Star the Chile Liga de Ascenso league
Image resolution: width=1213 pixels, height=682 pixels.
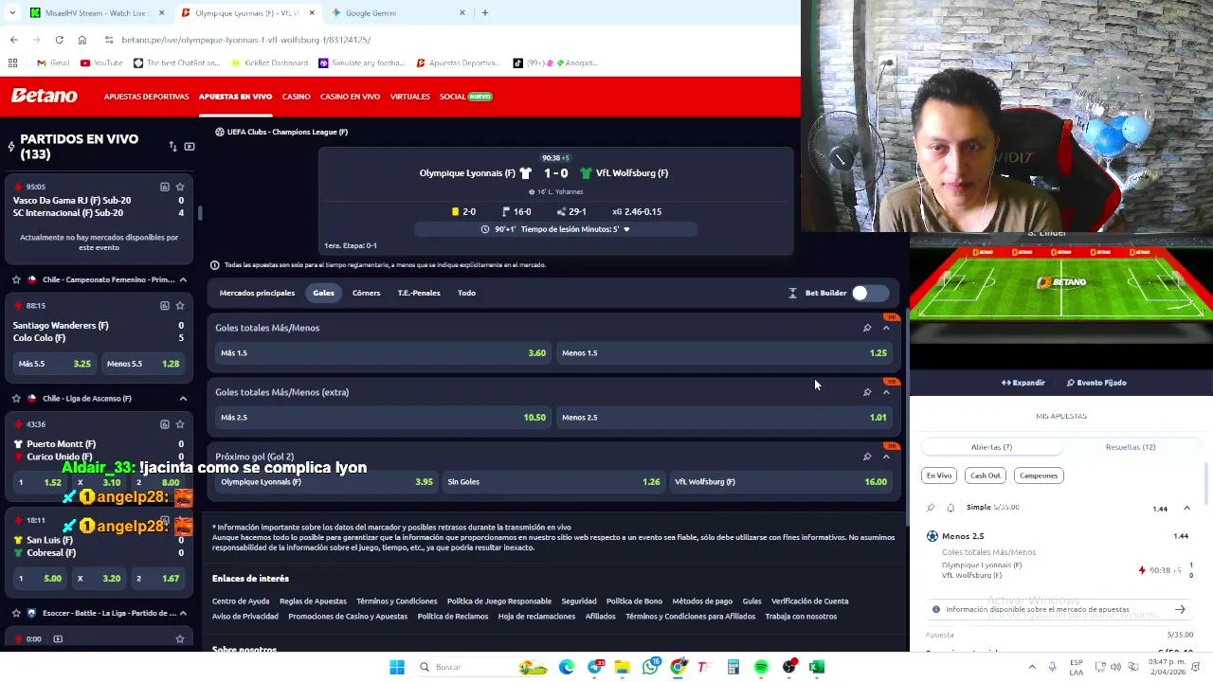(16, 398)
